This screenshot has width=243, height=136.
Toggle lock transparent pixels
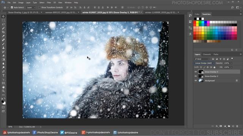pos(201,67)
